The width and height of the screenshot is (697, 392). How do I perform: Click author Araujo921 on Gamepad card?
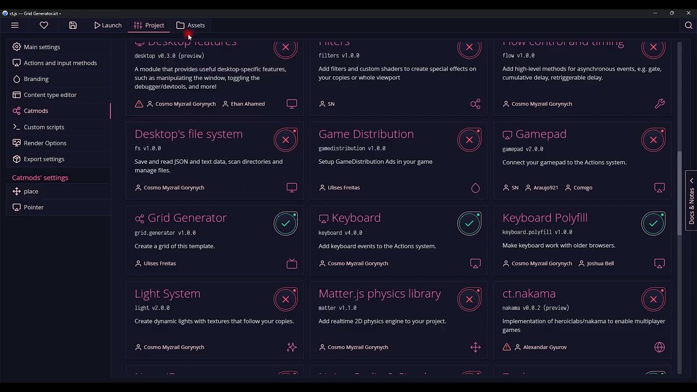tap(541, 188)
